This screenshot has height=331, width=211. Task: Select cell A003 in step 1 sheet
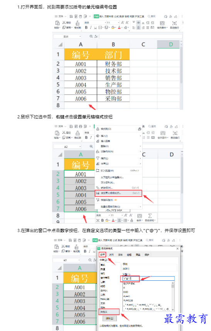click(x=81, y=78)
